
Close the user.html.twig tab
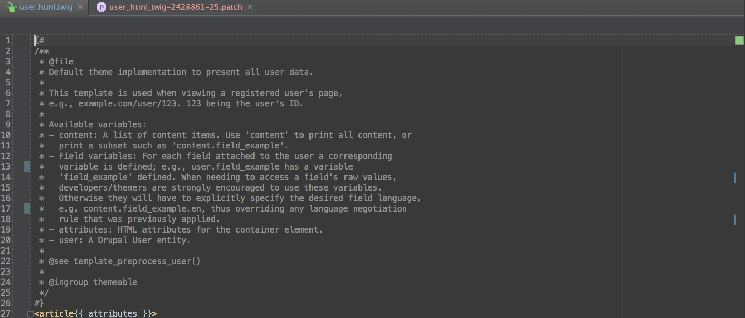[x=80, y=7]
